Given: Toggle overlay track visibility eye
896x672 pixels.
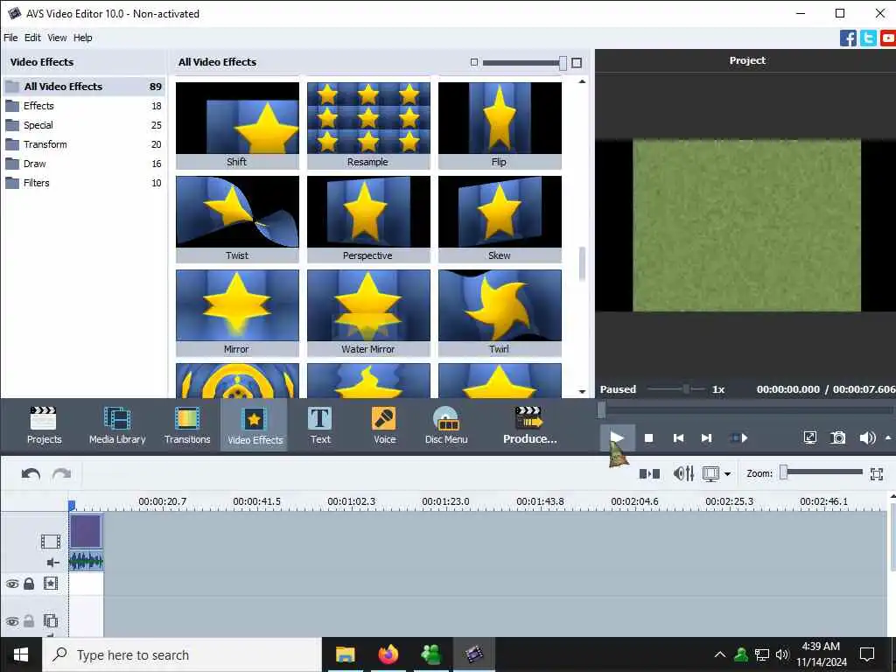Looking at the screenshot, I should pyautogui.click(x=12, y=621).
